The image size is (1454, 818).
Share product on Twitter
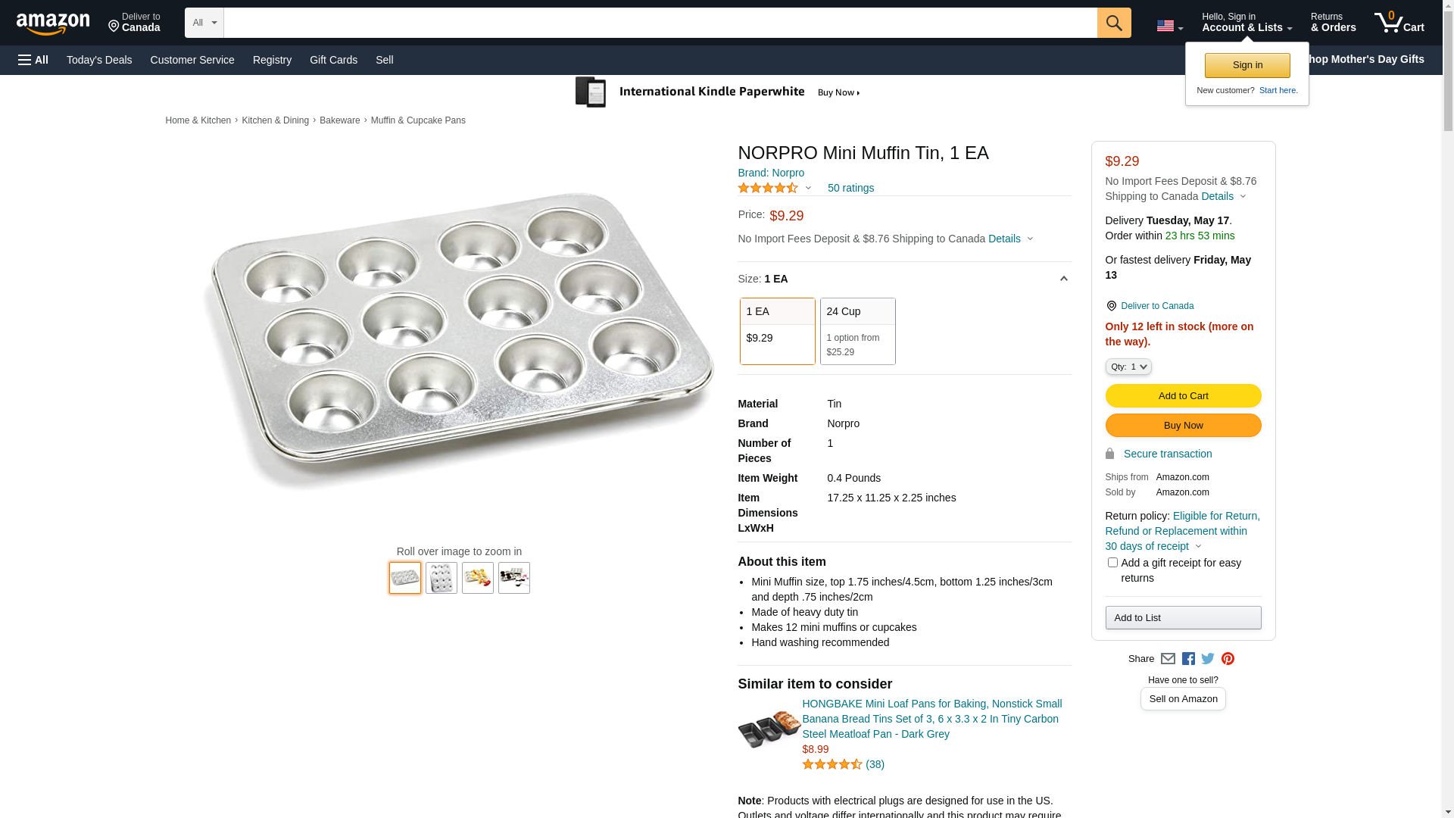[x=1208, y=659]
